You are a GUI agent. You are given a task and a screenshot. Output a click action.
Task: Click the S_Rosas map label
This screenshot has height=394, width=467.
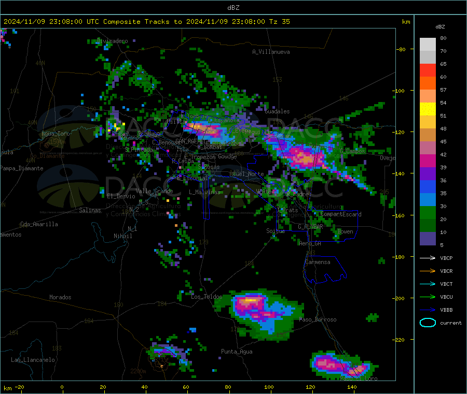click(209, 167)
